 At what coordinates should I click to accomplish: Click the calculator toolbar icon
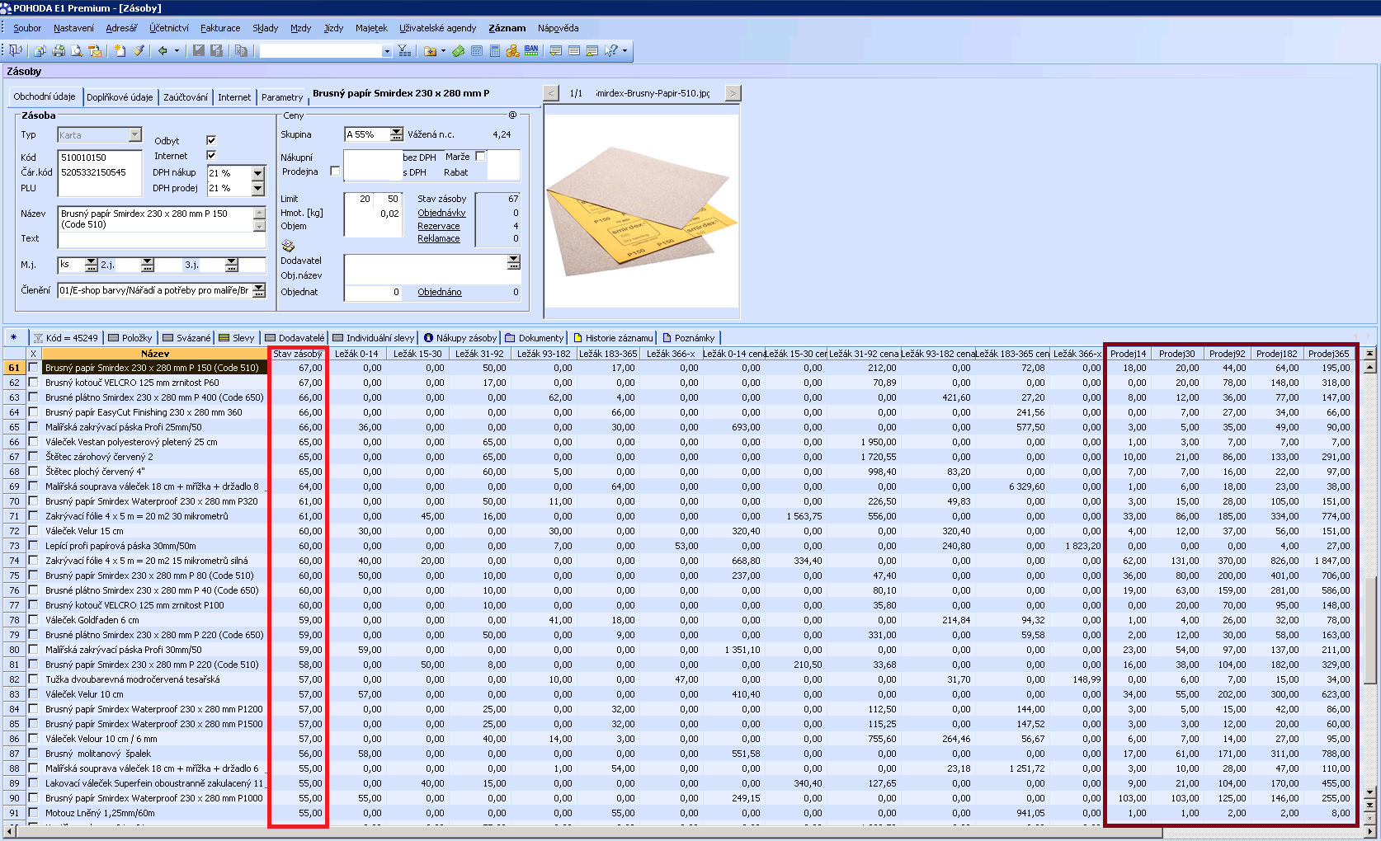(x=494, y=50)
